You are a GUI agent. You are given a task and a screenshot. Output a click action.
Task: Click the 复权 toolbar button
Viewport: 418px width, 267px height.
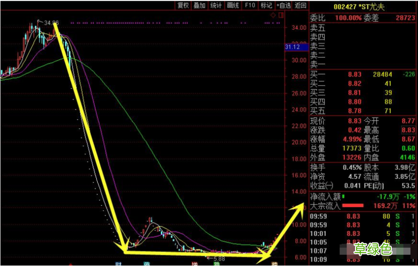pyautogui.click(x=183, y=5)
